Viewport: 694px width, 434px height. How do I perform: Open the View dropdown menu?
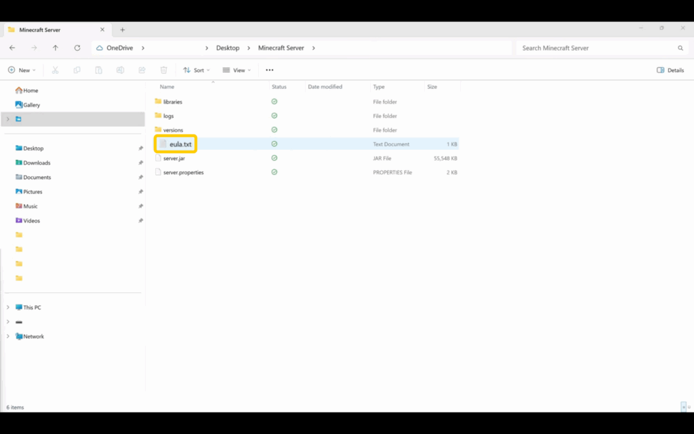pyautogui.click(x=237, y=70)
